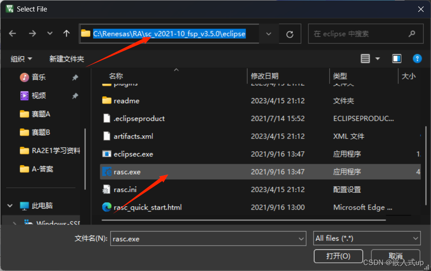Click the Microsoft Edge type cell
Image resolution: width=431 pixels, height=271 pixels.
pyautogui.click(x=362, y=207)
